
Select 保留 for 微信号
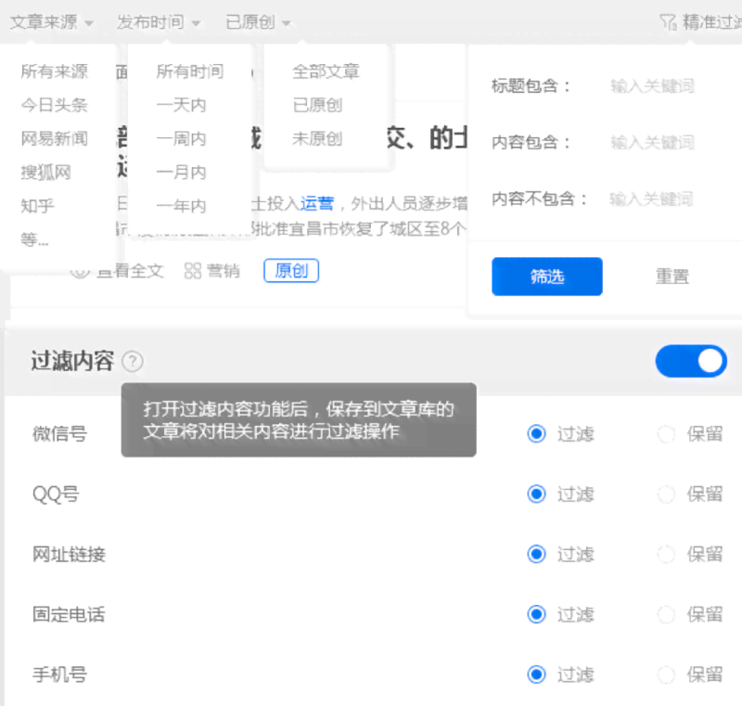[666, 434]
